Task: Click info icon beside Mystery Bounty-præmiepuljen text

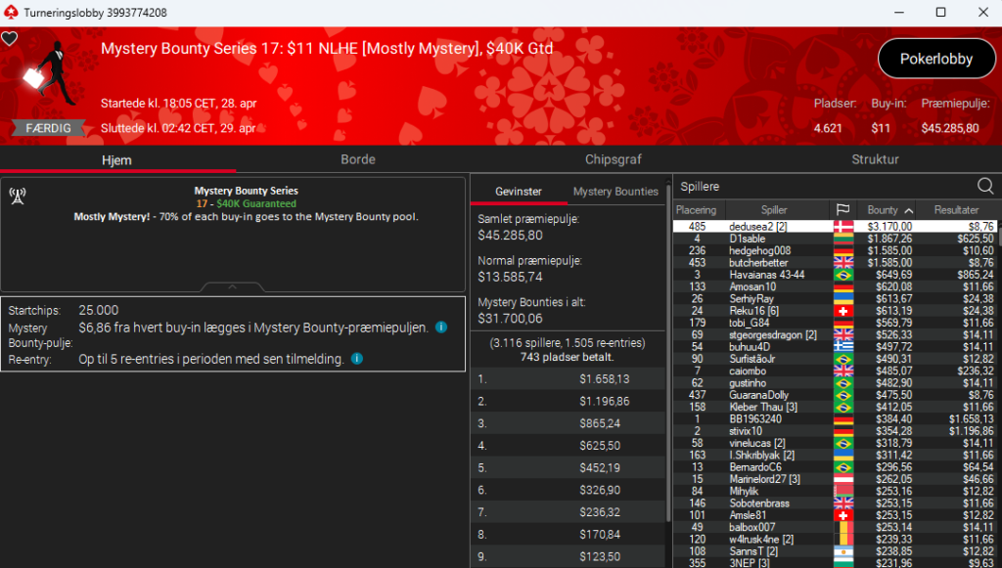Action: [x=441, y=328]
